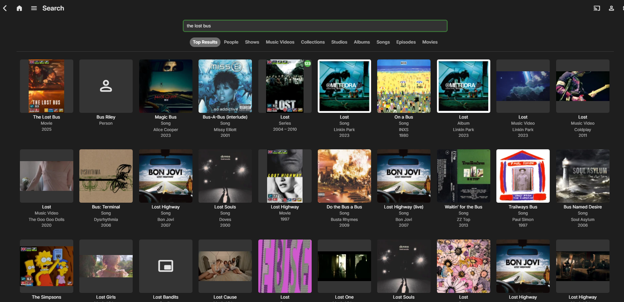Open the Magic Bus Alice Cooper cover

point(166,86)
